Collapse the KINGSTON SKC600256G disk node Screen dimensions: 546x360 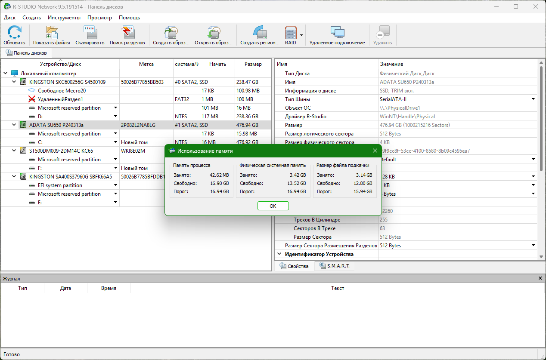(x=14, y=82)
